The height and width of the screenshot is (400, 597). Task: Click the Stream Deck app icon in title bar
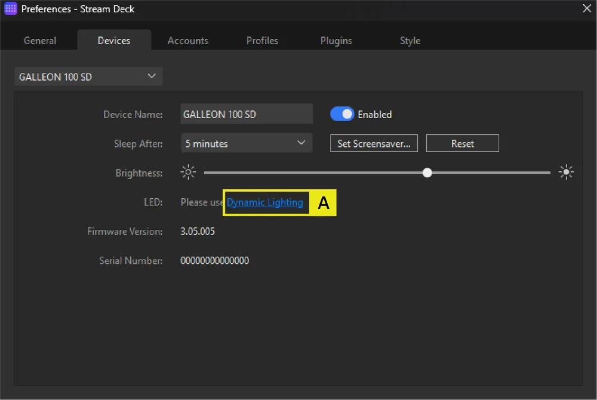point(10,9)
